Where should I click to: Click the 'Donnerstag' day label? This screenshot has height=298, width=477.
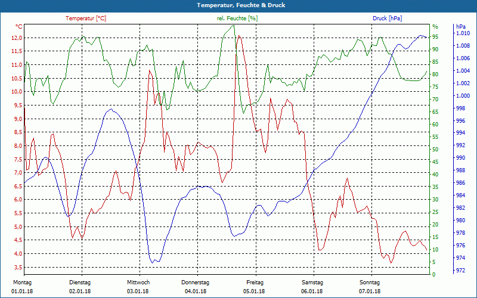(196, 283)
